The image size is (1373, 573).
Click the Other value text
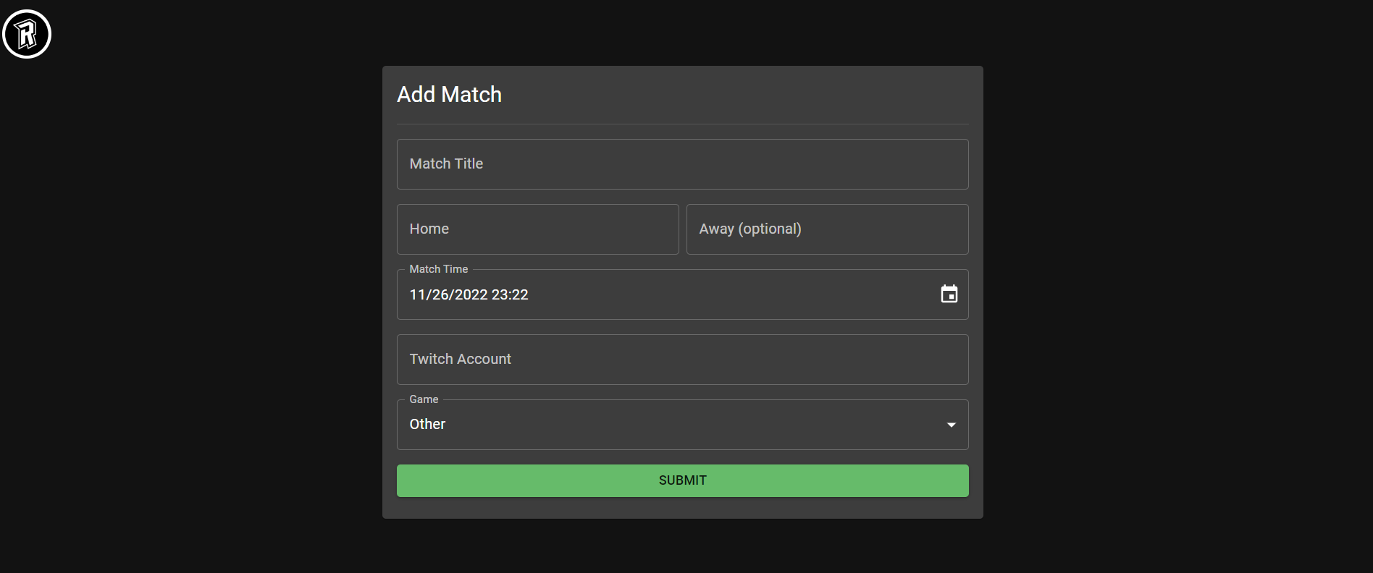pos(427,424)
